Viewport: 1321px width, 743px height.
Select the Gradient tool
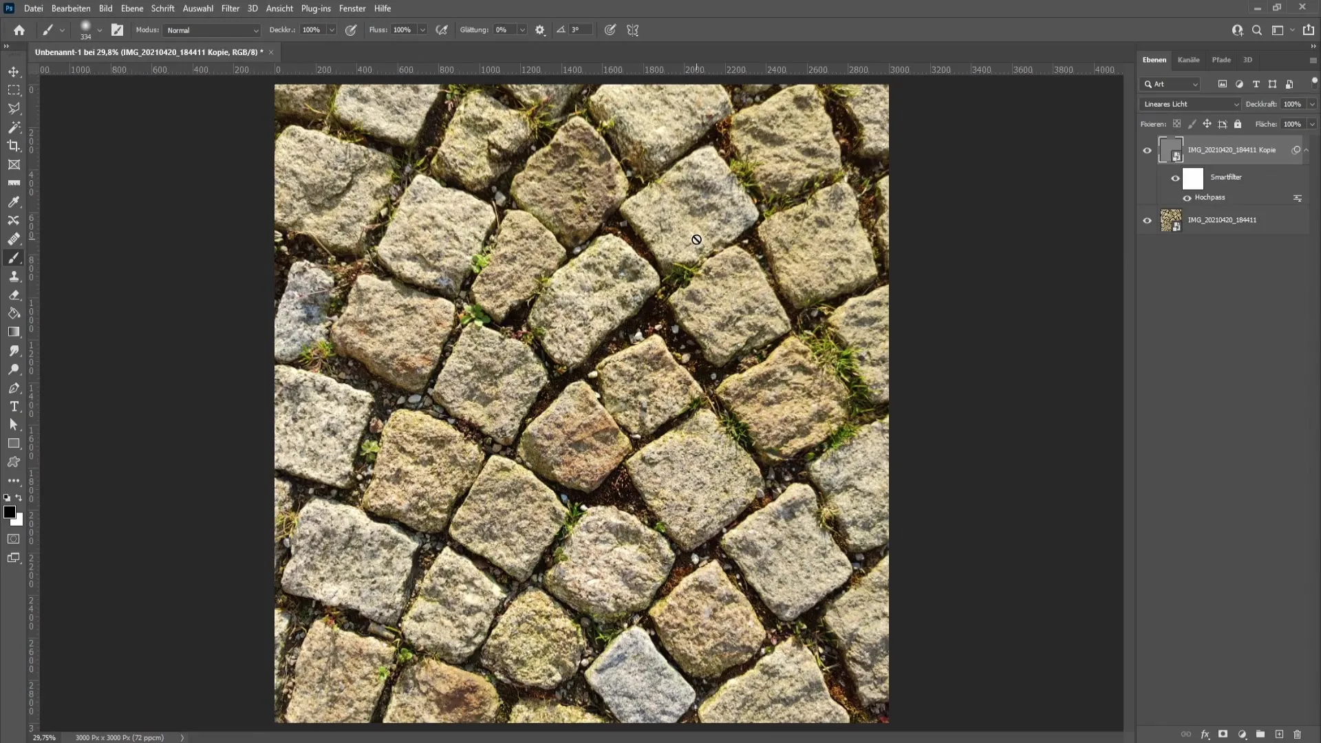(14, 332)
